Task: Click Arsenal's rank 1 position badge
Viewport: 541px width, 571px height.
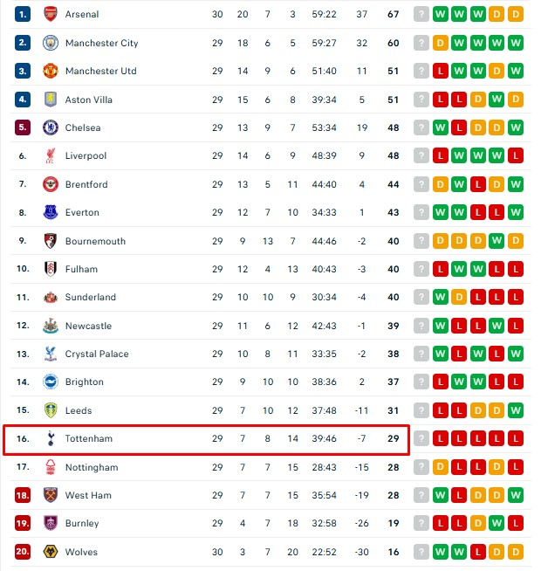Action: pos(23,15)
